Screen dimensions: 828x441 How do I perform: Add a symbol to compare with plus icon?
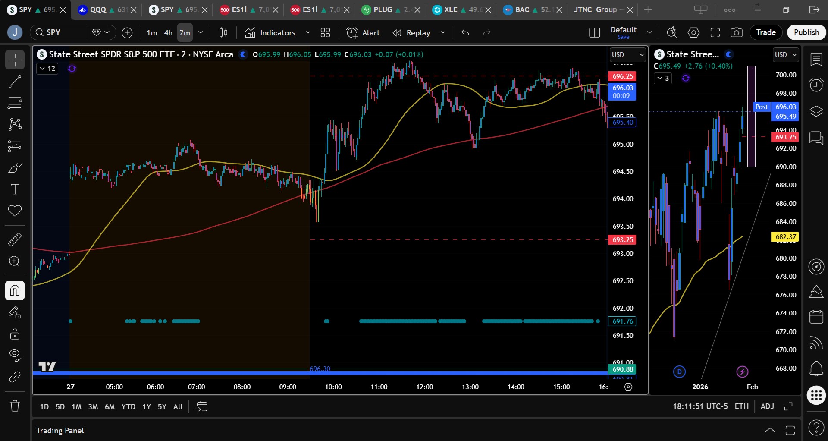point(127,32)
